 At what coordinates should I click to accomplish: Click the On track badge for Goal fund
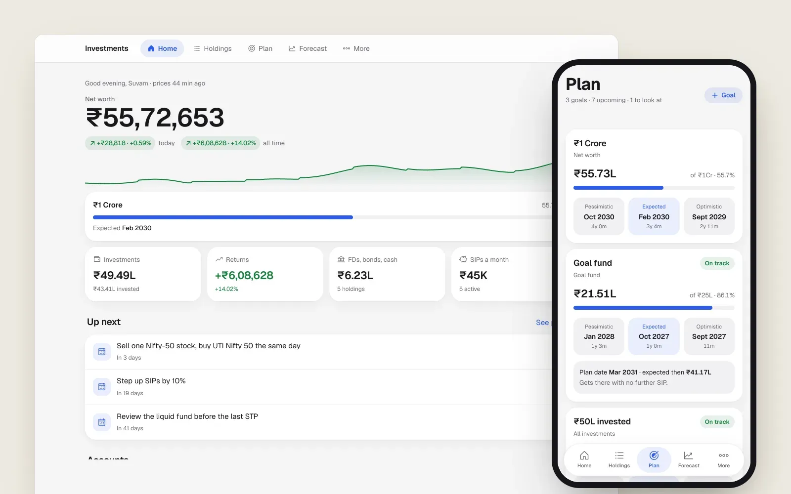click(x=717, y=263)
